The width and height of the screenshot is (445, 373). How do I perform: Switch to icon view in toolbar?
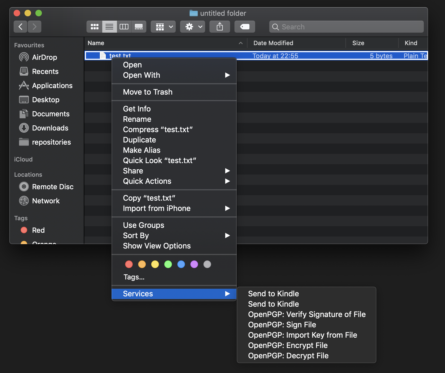pyautogui.click(x=94, y=27)
